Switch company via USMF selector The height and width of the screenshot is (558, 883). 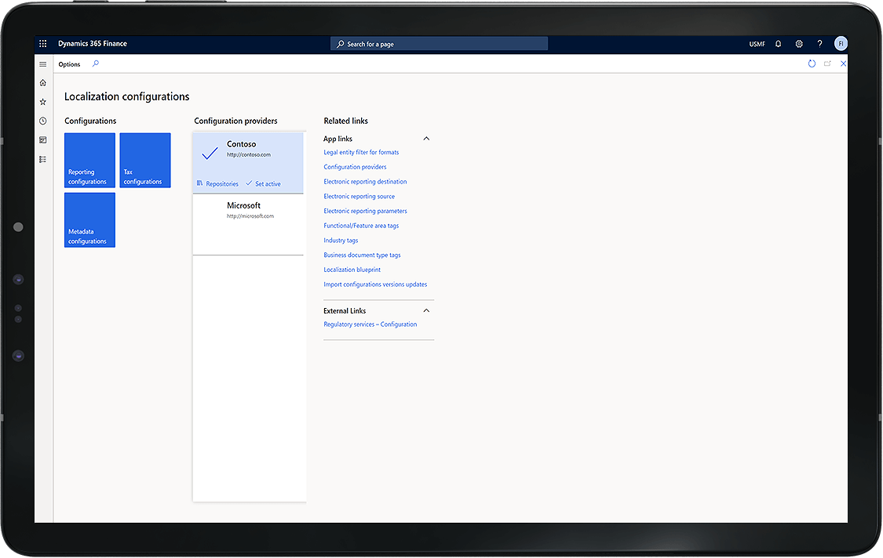click(757, 44)
